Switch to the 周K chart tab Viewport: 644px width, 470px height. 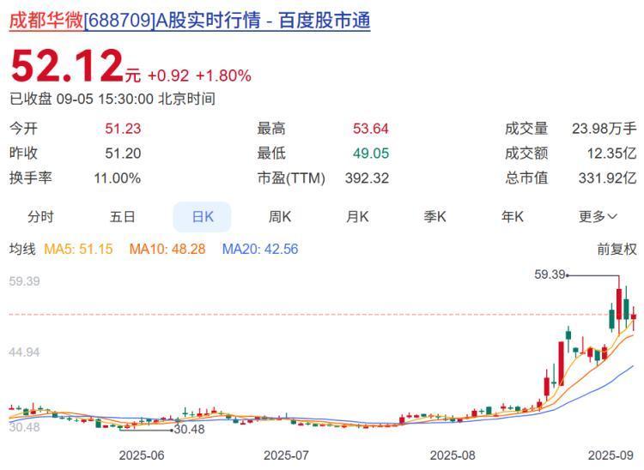(280, 216)
